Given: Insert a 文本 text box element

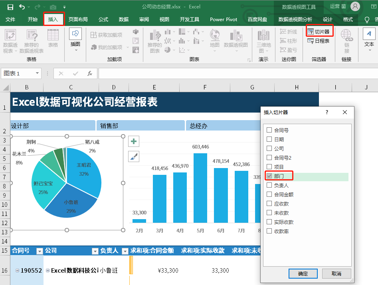Looking at the screenshot, I should click(x=369, y=39).
